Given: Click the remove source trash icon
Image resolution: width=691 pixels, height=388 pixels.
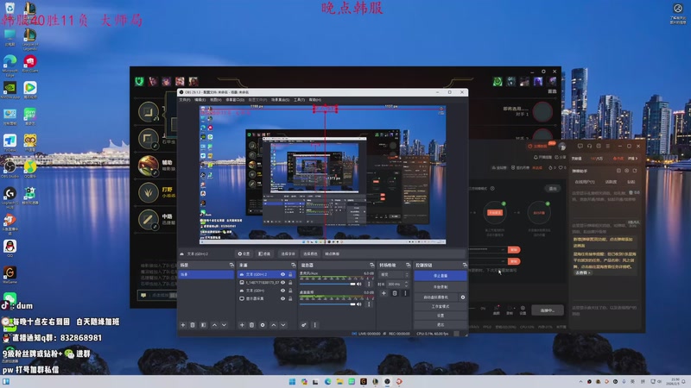Looking at the screenshot, I should point(251,325).
